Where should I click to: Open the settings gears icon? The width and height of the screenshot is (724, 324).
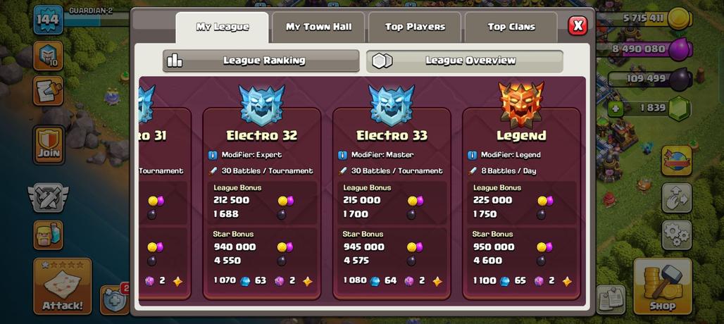(677, 235)
